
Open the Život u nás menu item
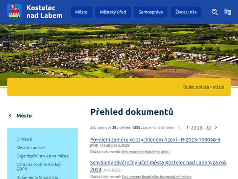click(186, 12)
